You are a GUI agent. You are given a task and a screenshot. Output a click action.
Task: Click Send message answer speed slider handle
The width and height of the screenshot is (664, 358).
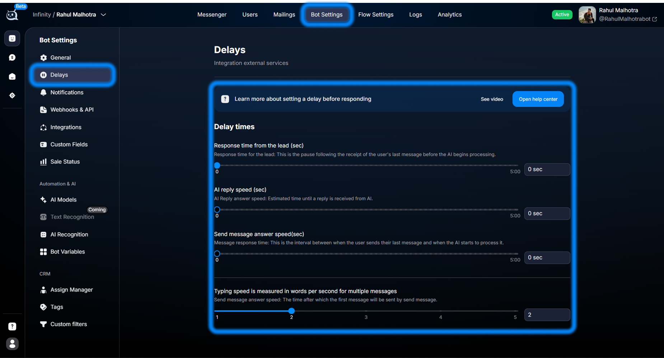pyautogui.click(x=217, y=254)
